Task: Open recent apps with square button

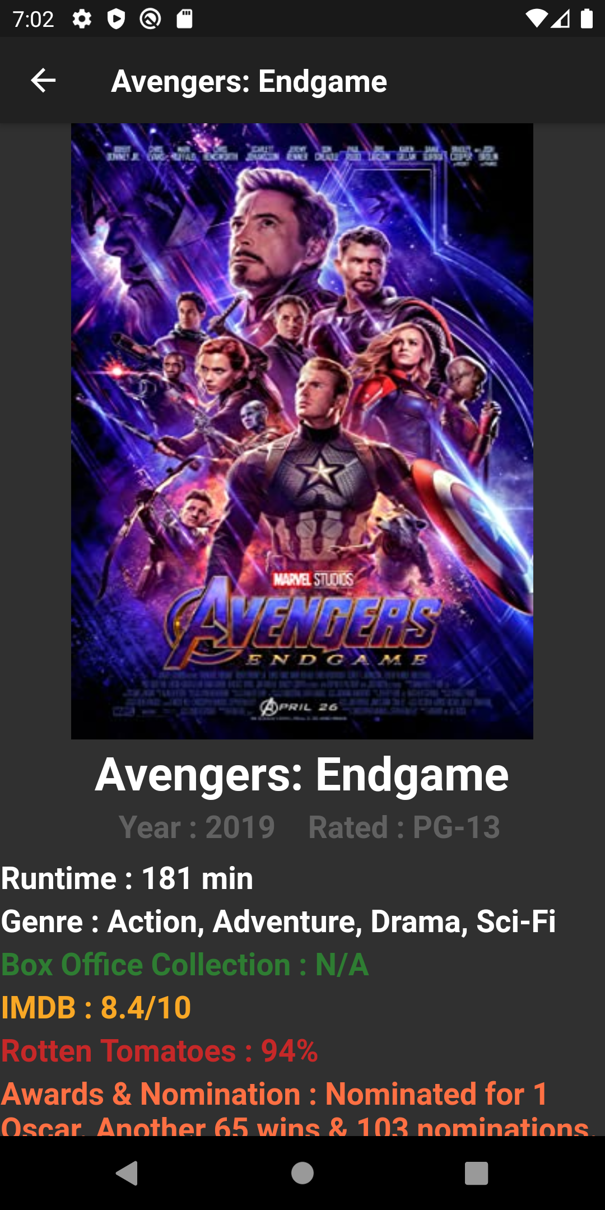Action: click(x=476, y=1173)
